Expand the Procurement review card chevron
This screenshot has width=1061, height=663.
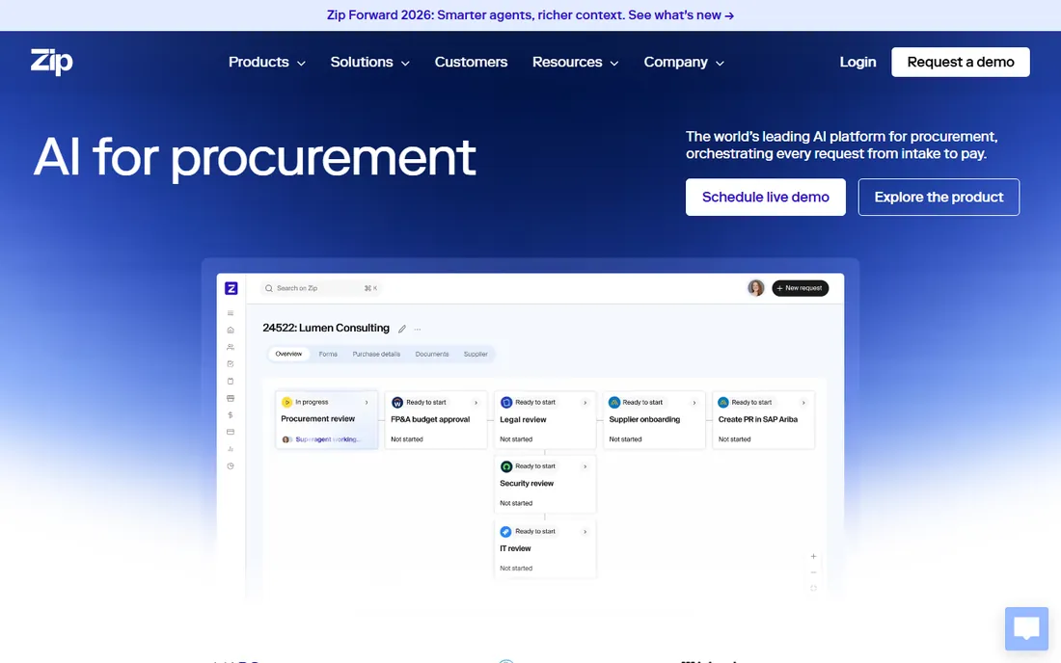[367, 402]
